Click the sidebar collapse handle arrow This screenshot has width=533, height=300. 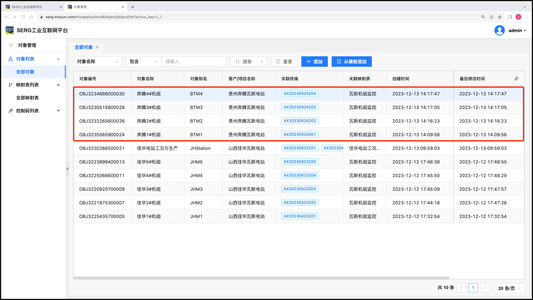[67, 168]
